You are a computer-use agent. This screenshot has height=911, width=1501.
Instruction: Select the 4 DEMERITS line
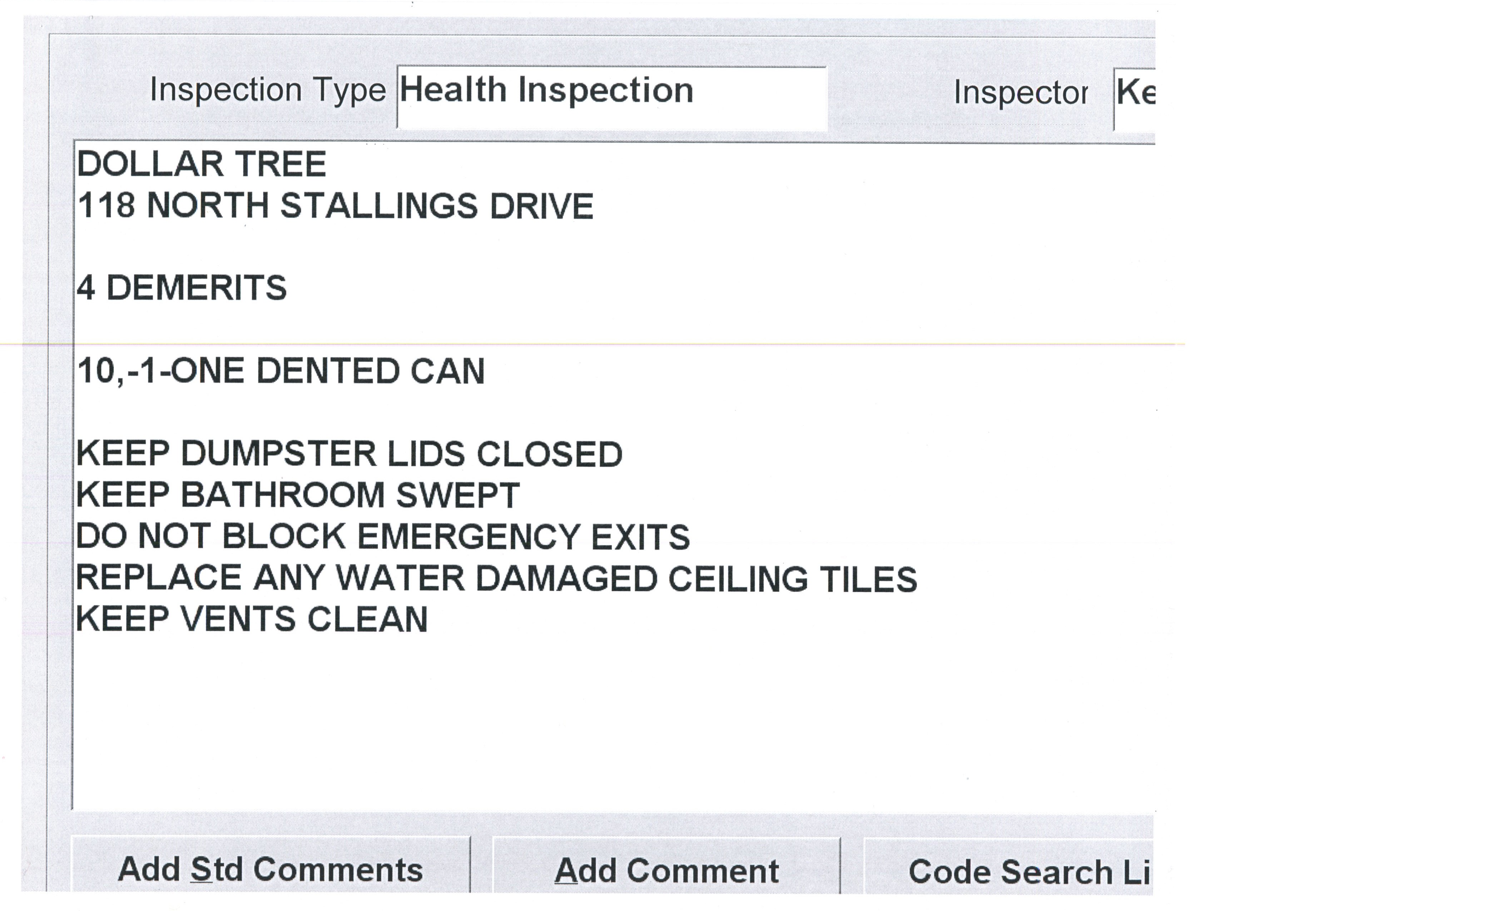pos(182,288)
